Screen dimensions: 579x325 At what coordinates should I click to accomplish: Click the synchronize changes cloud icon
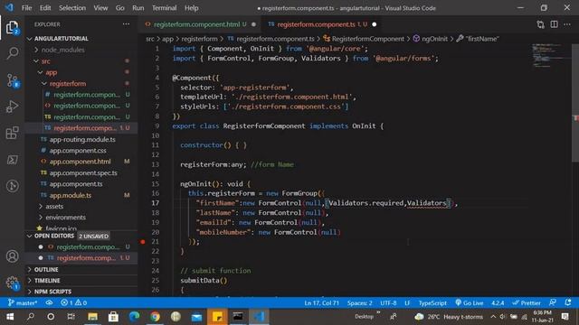49,303
